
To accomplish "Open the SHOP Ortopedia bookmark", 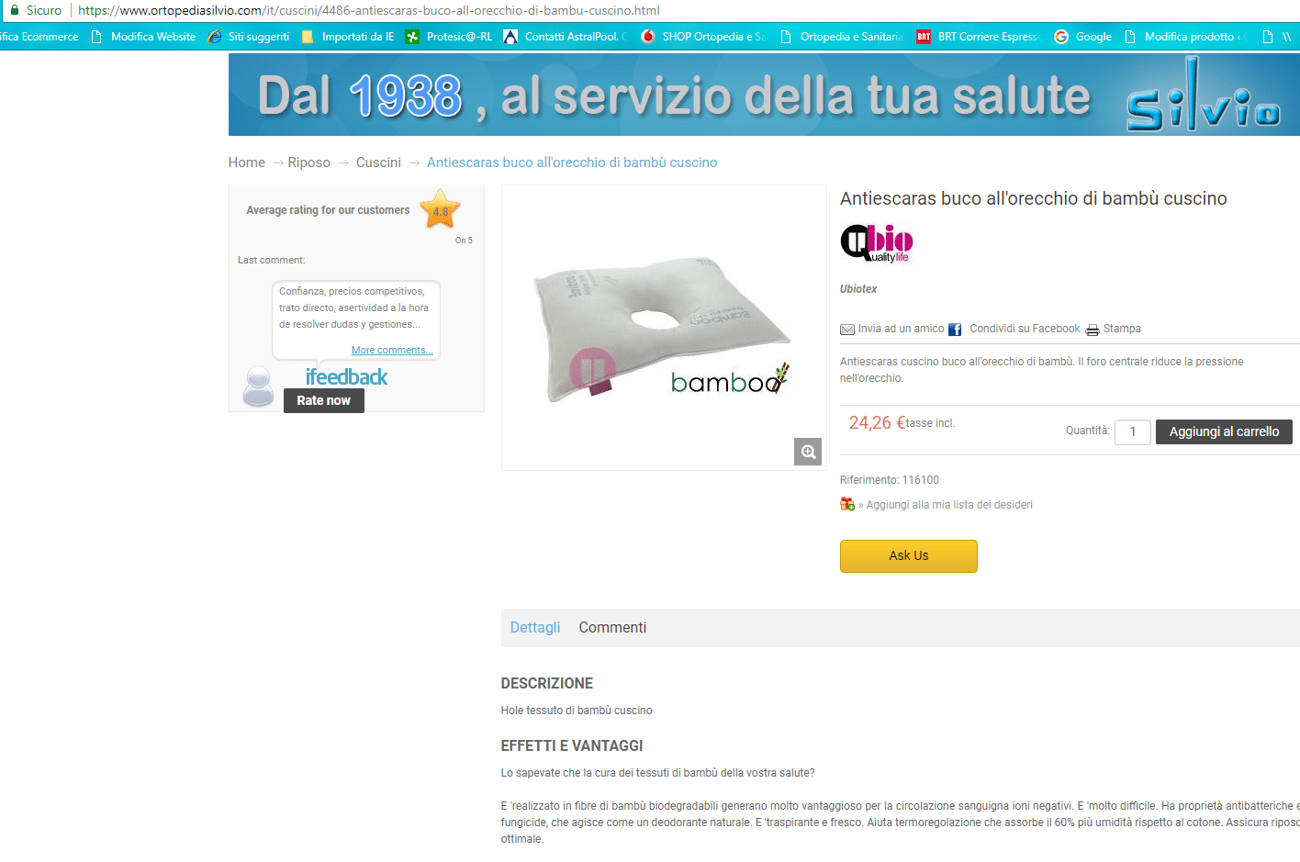I will pyautogui.click(x=703, y=37).
